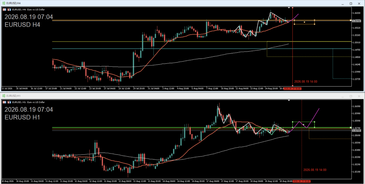Close the EURUSD,H1 chart window
This screenshot has height=184, width=365.
pos(359,96)
